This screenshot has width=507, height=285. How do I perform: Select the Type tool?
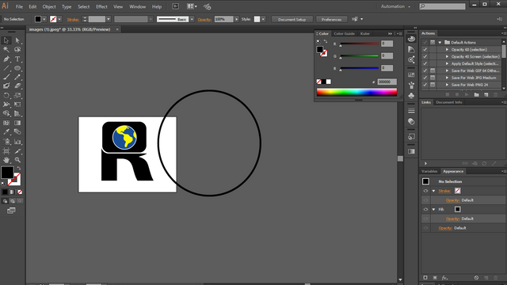coord(17,59)
